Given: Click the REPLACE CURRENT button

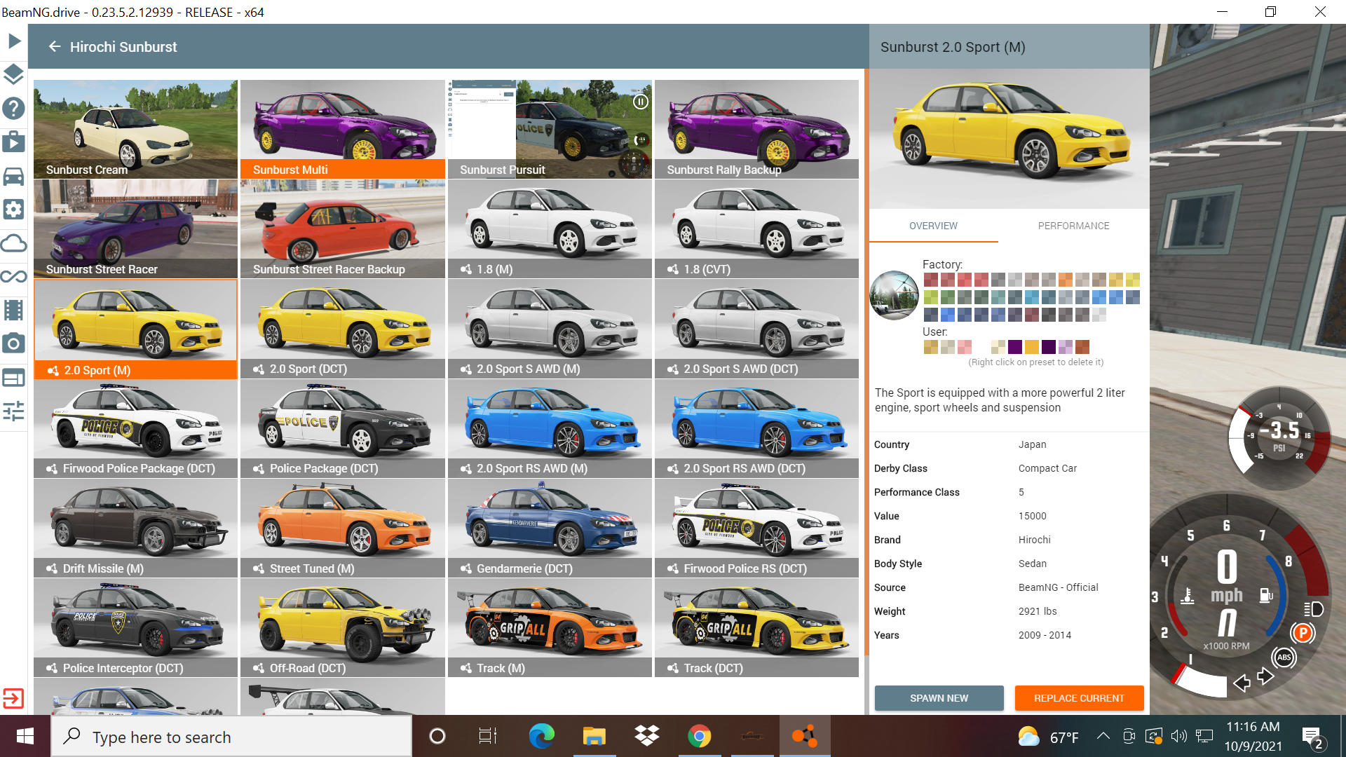Looking at the screenshot, I should tap(1079, 698).
